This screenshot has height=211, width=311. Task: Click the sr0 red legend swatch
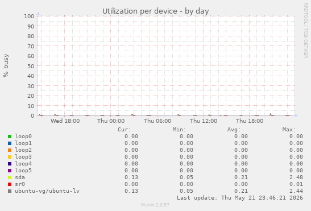point(10,184)
